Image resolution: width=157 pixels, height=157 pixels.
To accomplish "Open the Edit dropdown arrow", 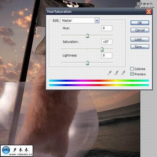I will pos(97,20).
